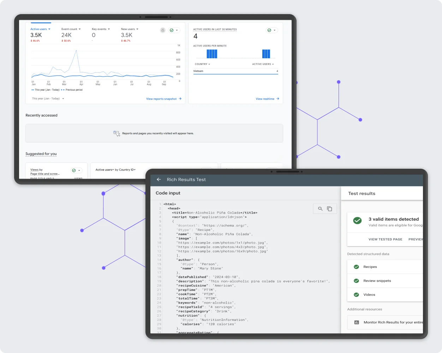
Task: Click the large green valid items checkmark
Action: [x=357, y=221]
